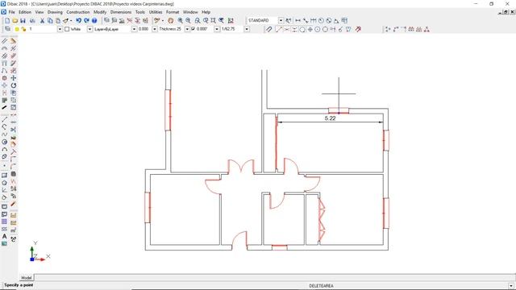Screen dimensions: 516x290
Task: Open the File menu
Action: tap(11, 12)
